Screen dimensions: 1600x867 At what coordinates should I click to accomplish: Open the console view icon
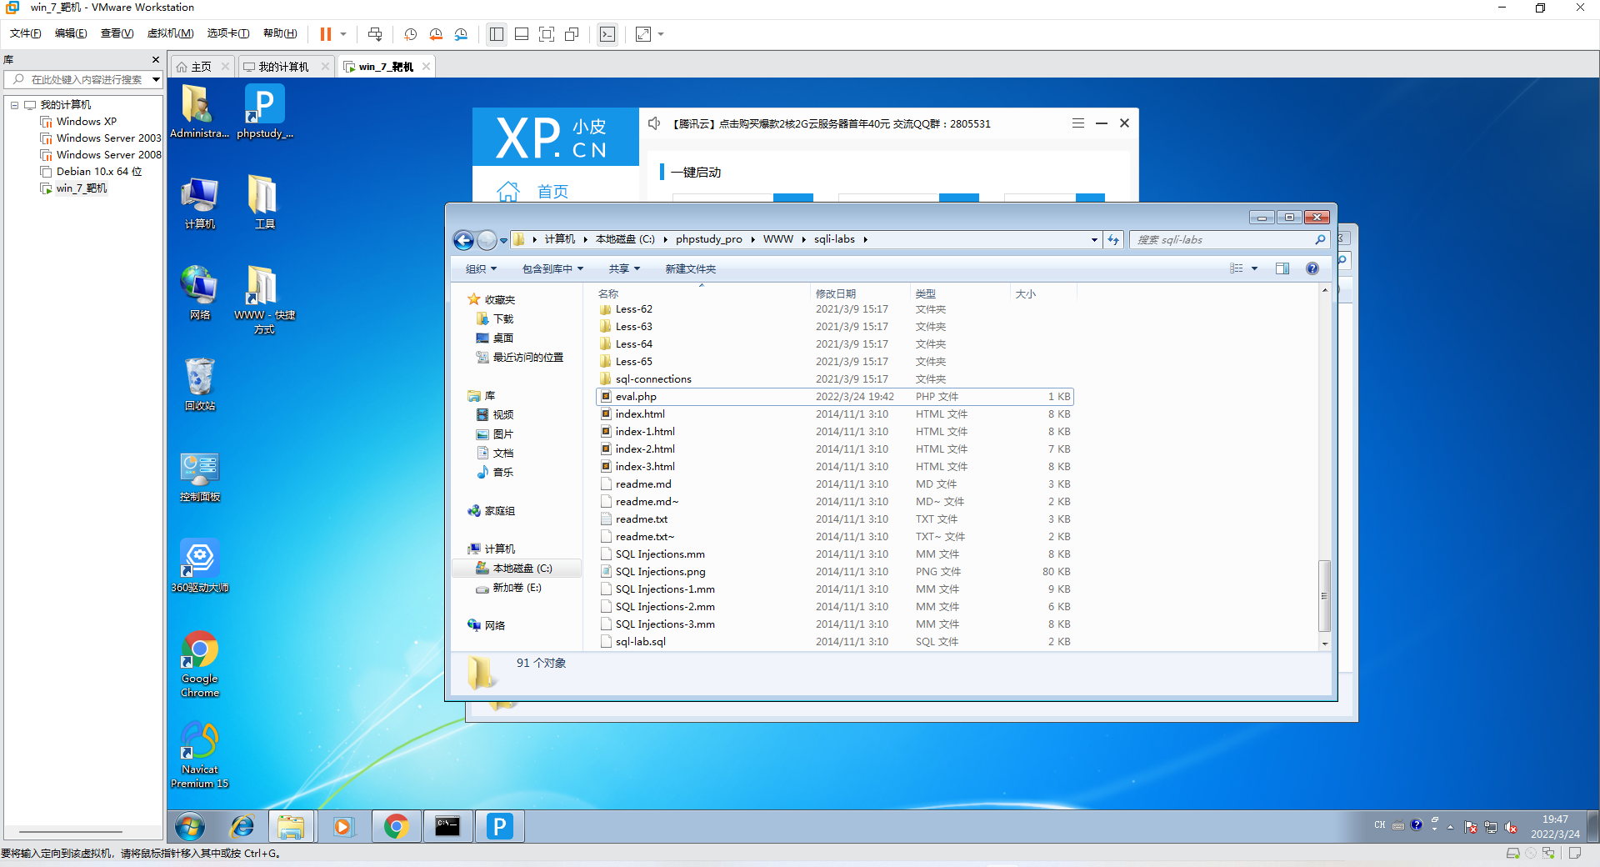click(607, 34)
